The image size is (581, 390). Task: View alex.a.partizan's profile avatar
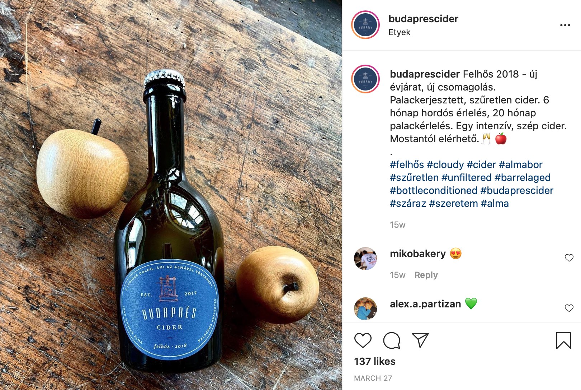point(365,308)
